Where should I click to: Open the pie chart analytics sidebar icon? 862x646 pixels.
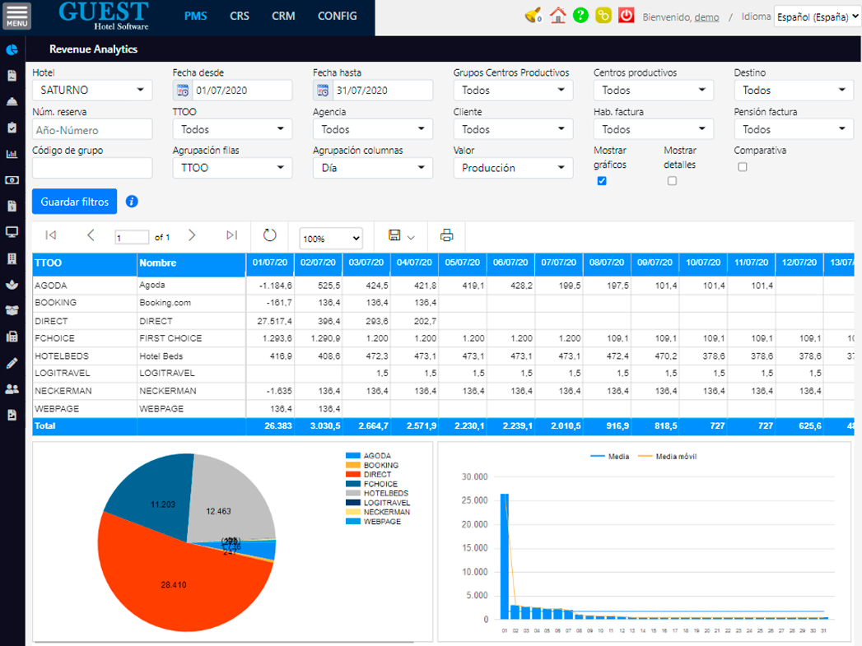(x=12, y=50)
